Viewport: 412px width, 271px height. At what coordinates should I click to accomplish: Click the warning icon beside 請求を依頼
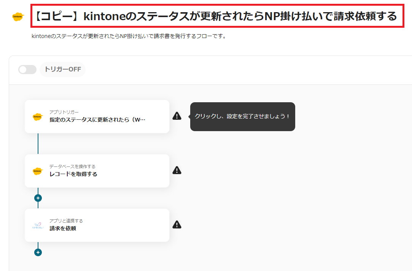(177, 225)
